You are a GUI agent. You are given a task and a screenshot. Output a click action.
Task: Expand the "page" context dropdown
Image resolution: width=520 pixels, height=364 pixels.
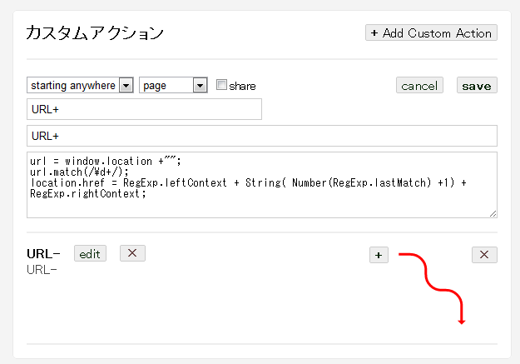point(173,85)
